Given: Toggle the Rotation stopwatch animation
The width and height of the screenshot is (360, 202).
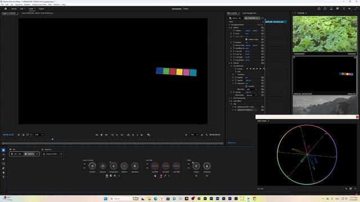Looking at the screenshot, I should [234, 43].
